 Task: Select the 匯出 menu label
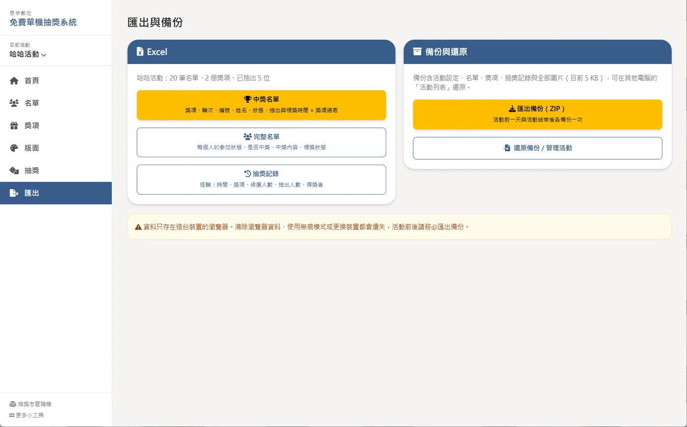pyautogui.click(x=32, y=193)
